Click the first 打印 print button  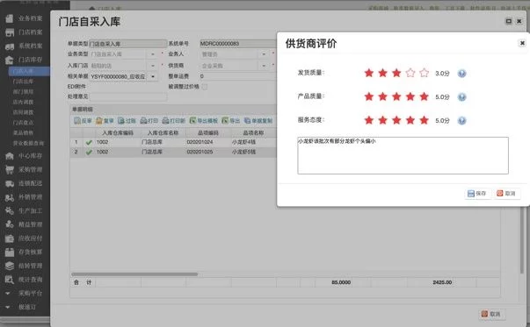point(149,121)
